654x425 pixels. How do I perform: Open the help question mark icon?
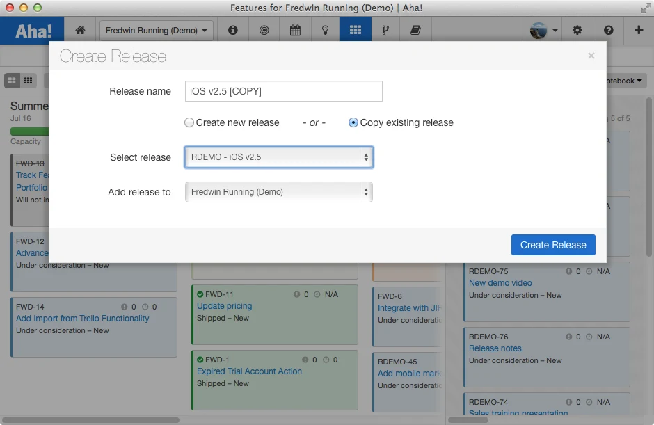pos(609,30)
